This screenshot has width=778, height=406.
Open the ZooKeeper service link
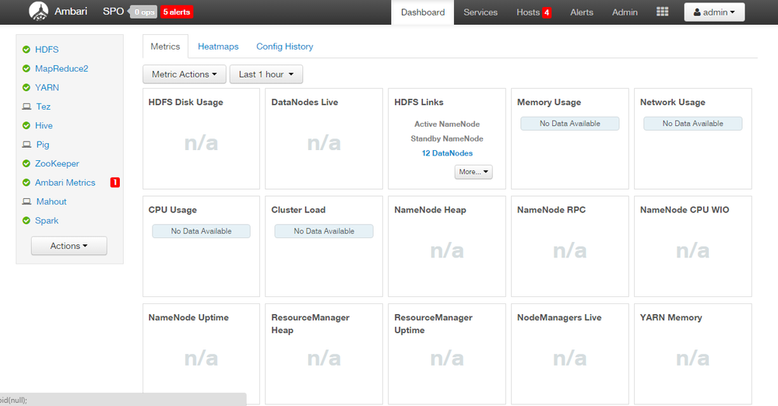point(57,163)
